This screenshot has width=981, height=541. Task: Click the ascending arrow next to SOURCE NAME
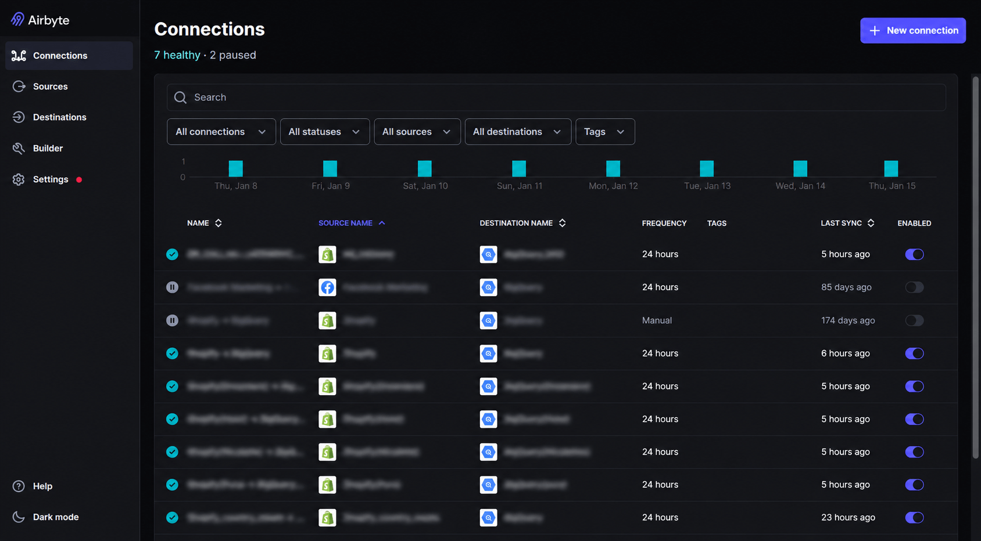pos(382,223)
